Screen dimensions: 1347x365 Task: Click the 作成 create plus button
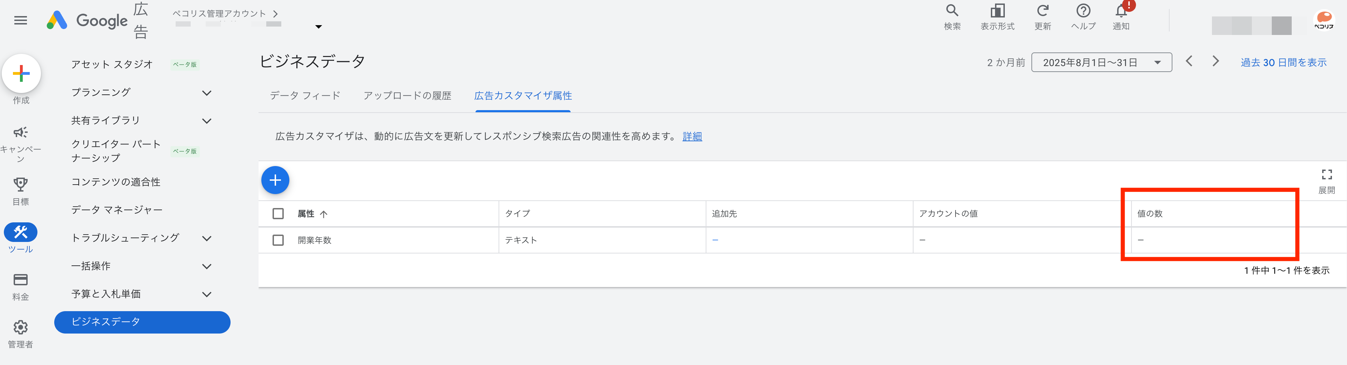(x=21, y=74)
